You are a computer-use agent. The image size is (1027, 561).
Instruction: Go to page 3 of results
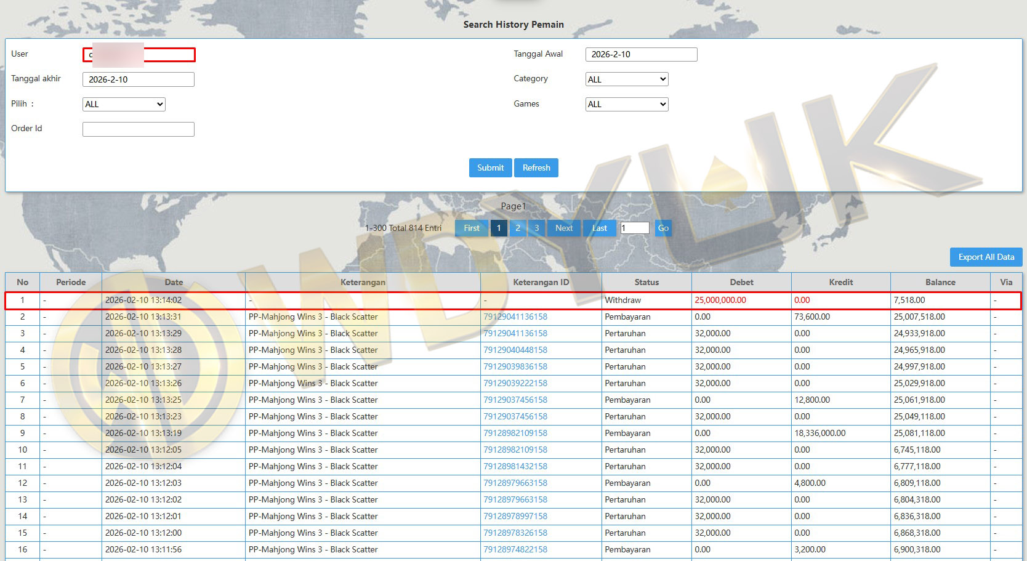(x=536, y=228)
